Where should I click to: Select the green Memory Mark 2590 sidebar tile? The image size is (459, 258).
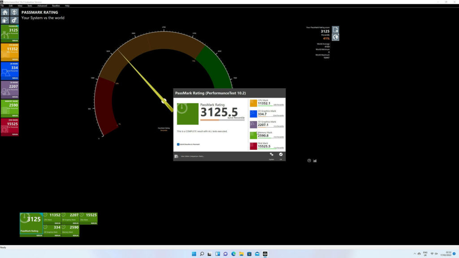(10, 108)
